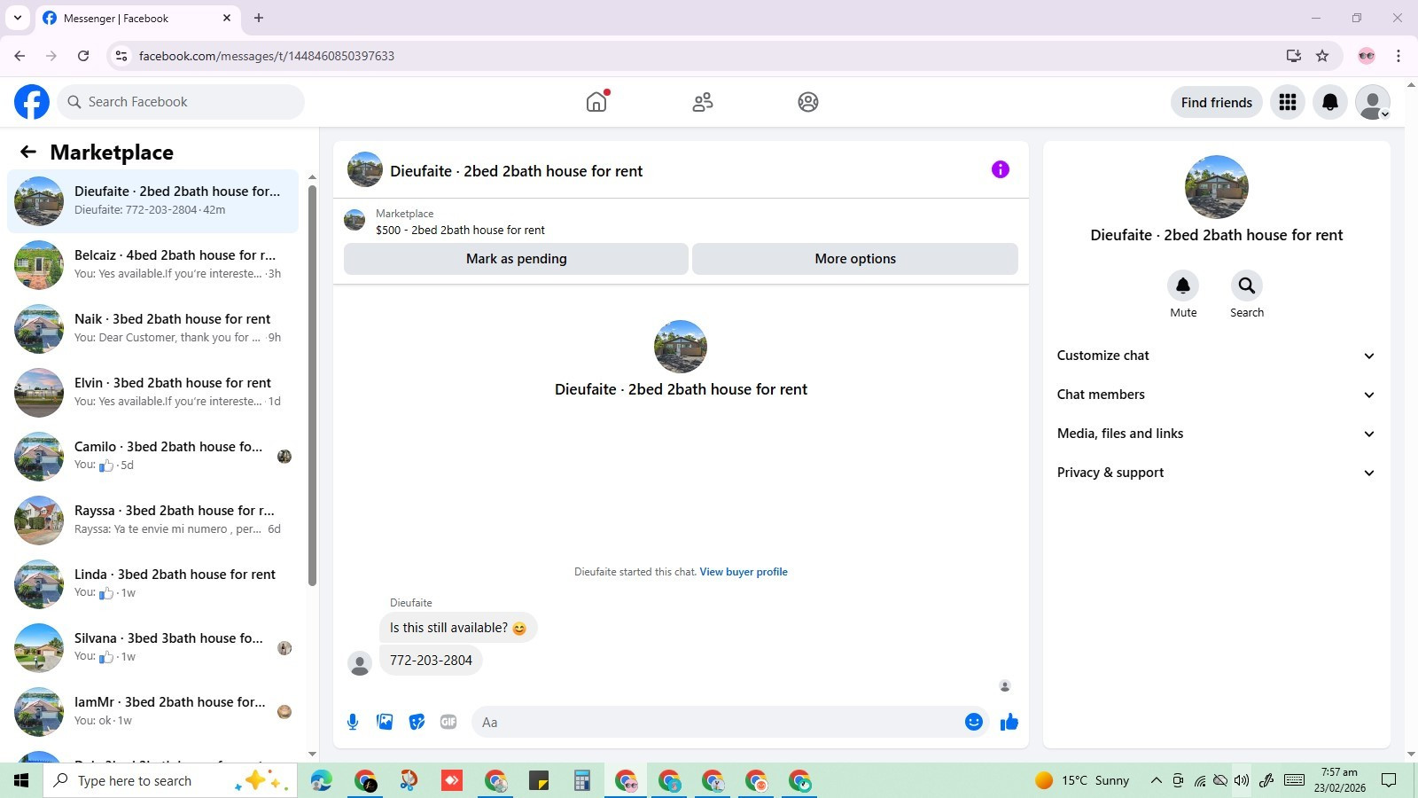
Task: Open Windows Start menu
Action: pyautogui.click(x=21, y=780)
